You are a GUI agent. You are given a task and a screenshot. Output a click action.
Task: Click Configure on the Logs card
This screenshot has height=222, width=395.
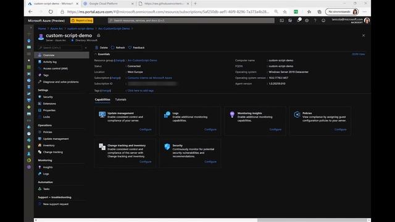coord(210,129)
